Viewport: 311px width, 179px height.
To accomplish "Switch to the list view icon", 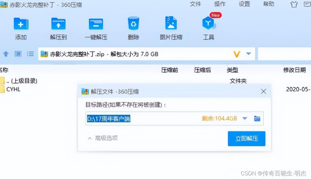I will (30, 54).
